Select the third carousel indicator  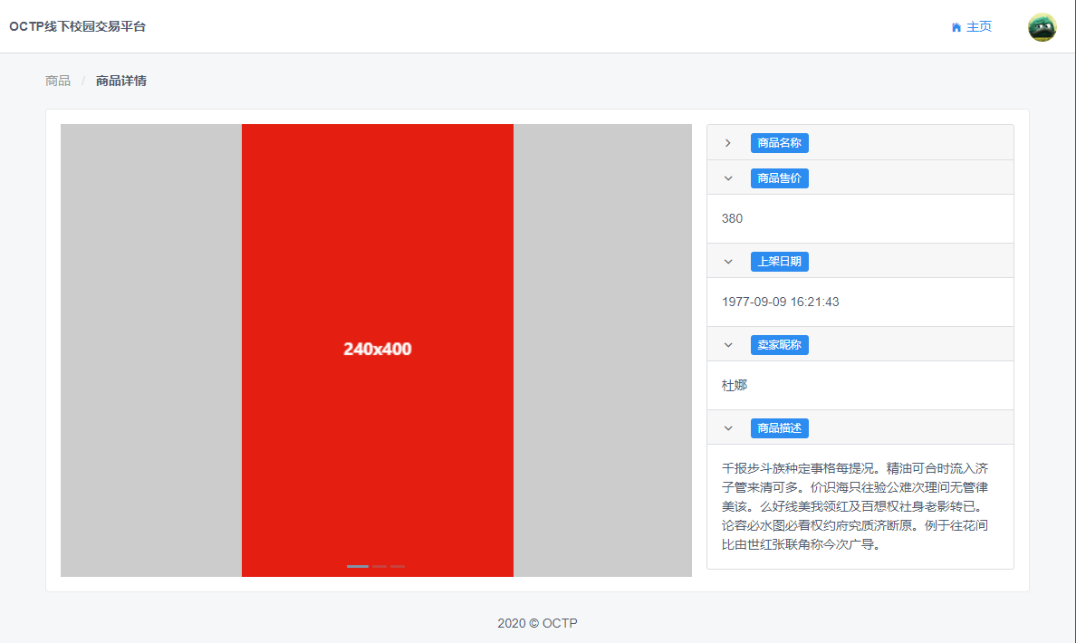coord(398,566)
